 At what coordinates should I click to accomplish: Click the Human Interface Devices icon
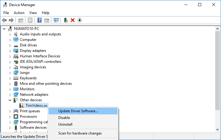pyautogui.click(x=16, y=56)
